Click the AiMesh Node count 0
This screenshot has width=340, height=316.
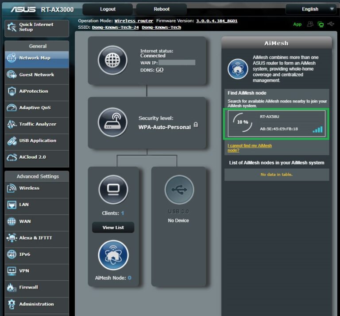pos(129,278)
